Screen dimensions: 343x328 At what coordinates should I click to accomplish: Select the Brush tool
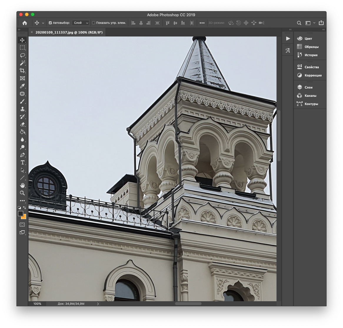coord(22,101)
